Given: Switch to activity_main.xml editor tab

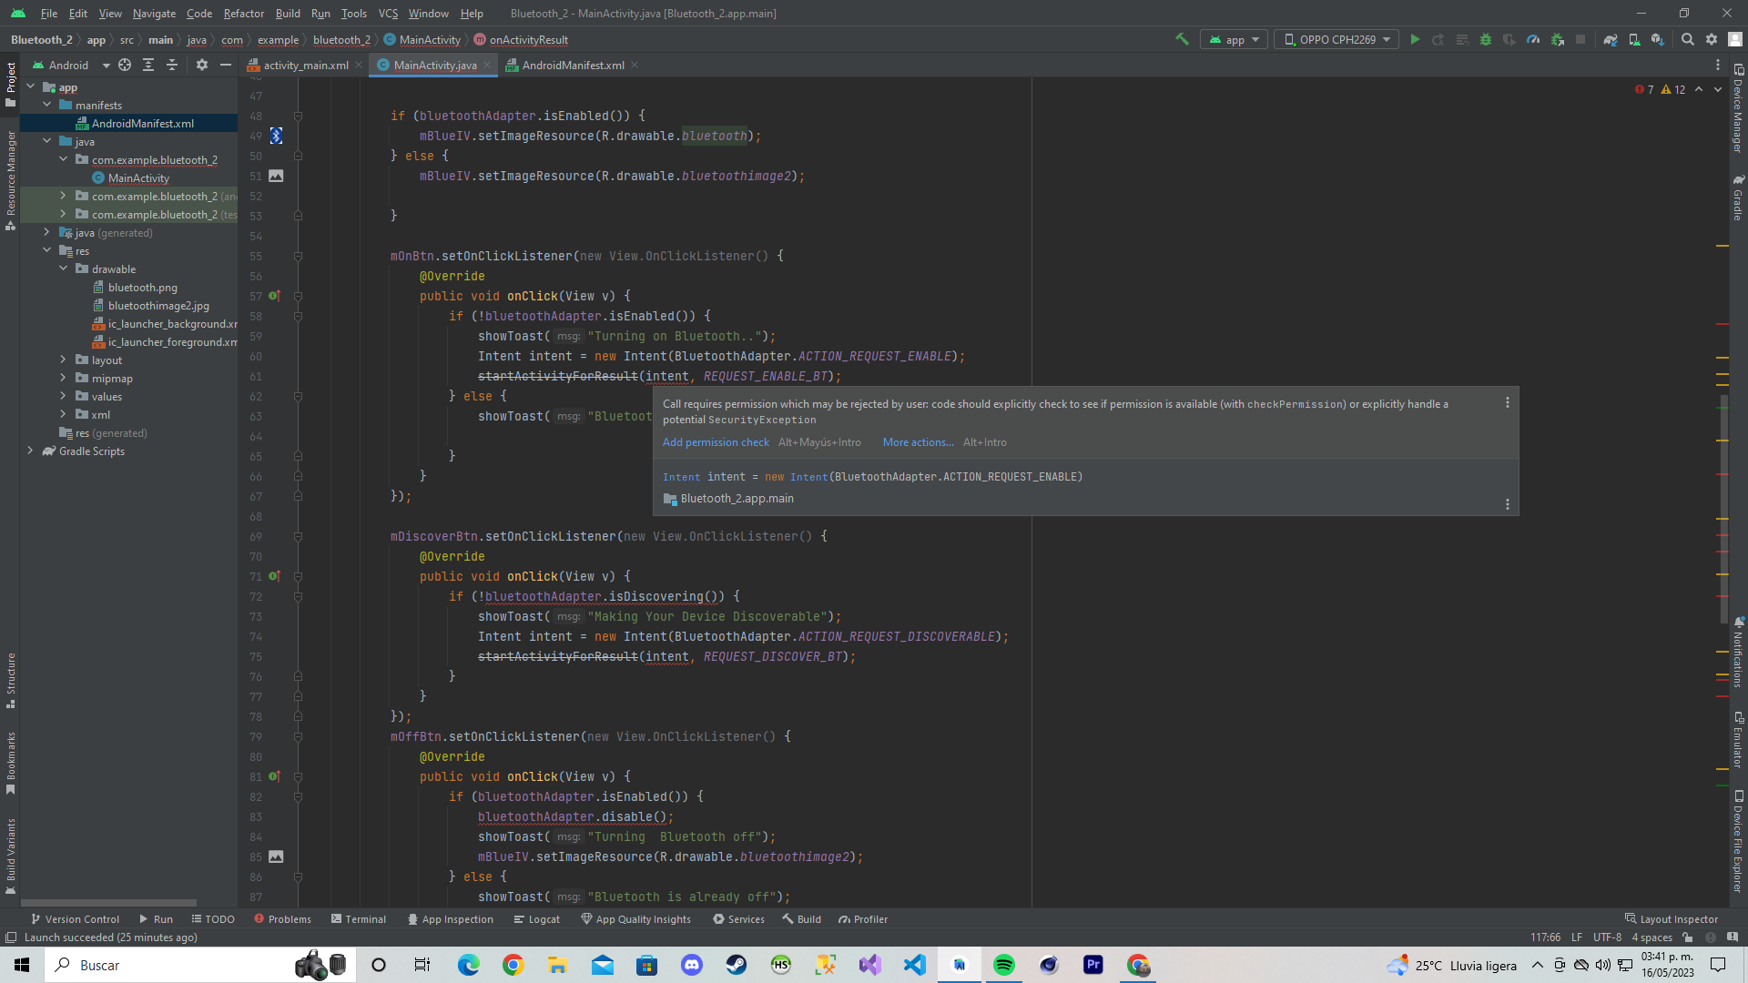Looking at the screenshot, I should point(305,65).
